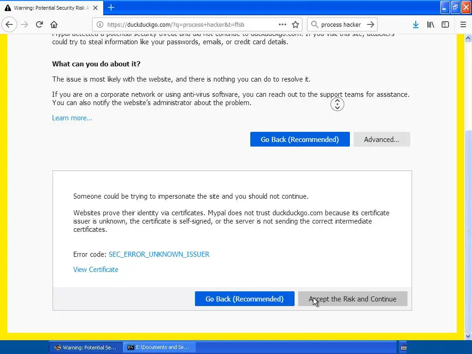Image resolution: width=472 pixels, height=354 pixels.
Task: Open the Library icon
Action: (431, 25)
